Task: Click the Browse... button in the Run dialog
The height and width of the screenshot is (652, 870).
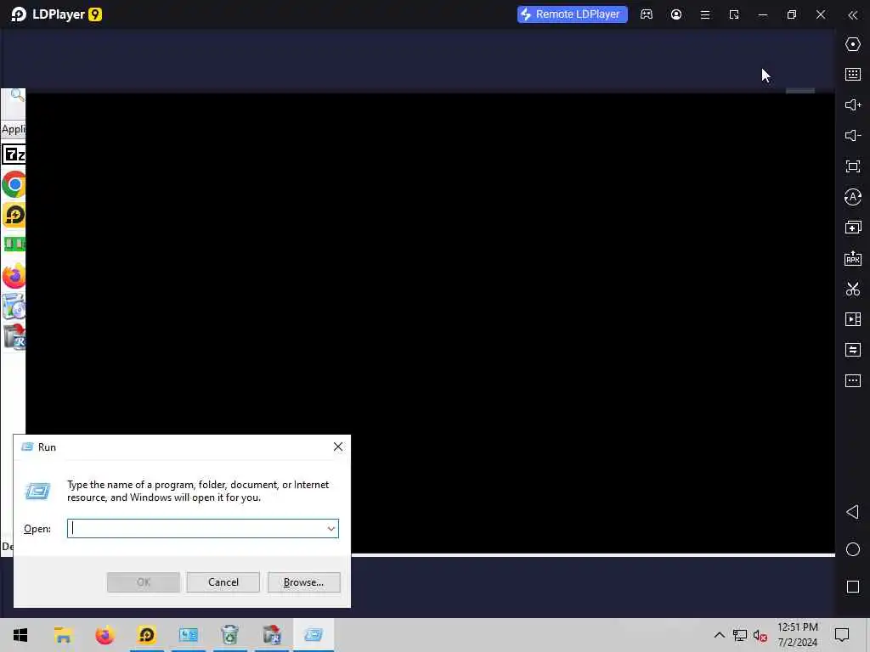Action: [x=303, y=582]
